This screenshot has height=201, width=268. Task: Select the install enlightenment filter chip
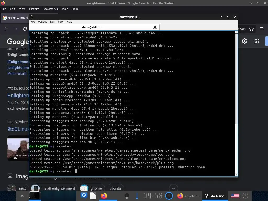(54, 188)
